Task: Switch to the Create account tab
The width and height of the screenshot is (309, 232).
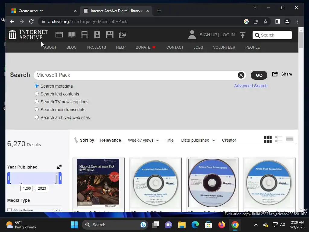Action: click(43, 11)
